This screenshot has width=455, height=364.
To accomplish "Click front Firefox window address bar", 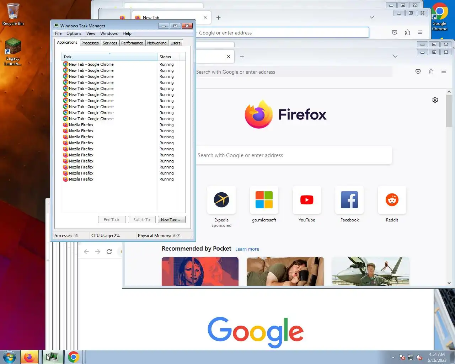I will tap(294, 72).
